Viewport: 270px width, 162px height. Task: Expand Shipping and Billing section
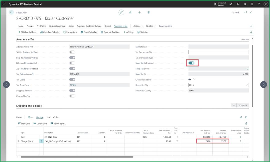click(x=29, y=106)
